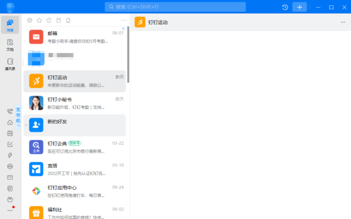Click the 钉钉小秘书 woman photo avatar

point(36,103)
